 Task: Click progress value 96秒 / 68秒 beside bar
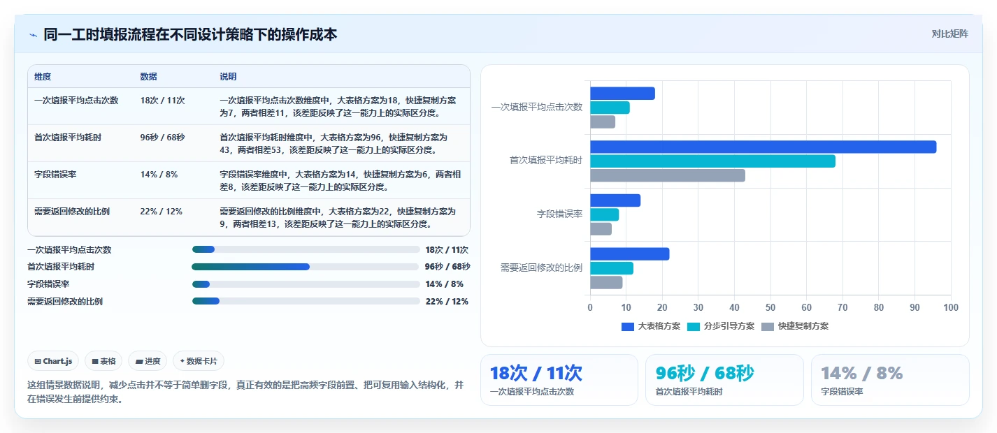pos(447,267)
